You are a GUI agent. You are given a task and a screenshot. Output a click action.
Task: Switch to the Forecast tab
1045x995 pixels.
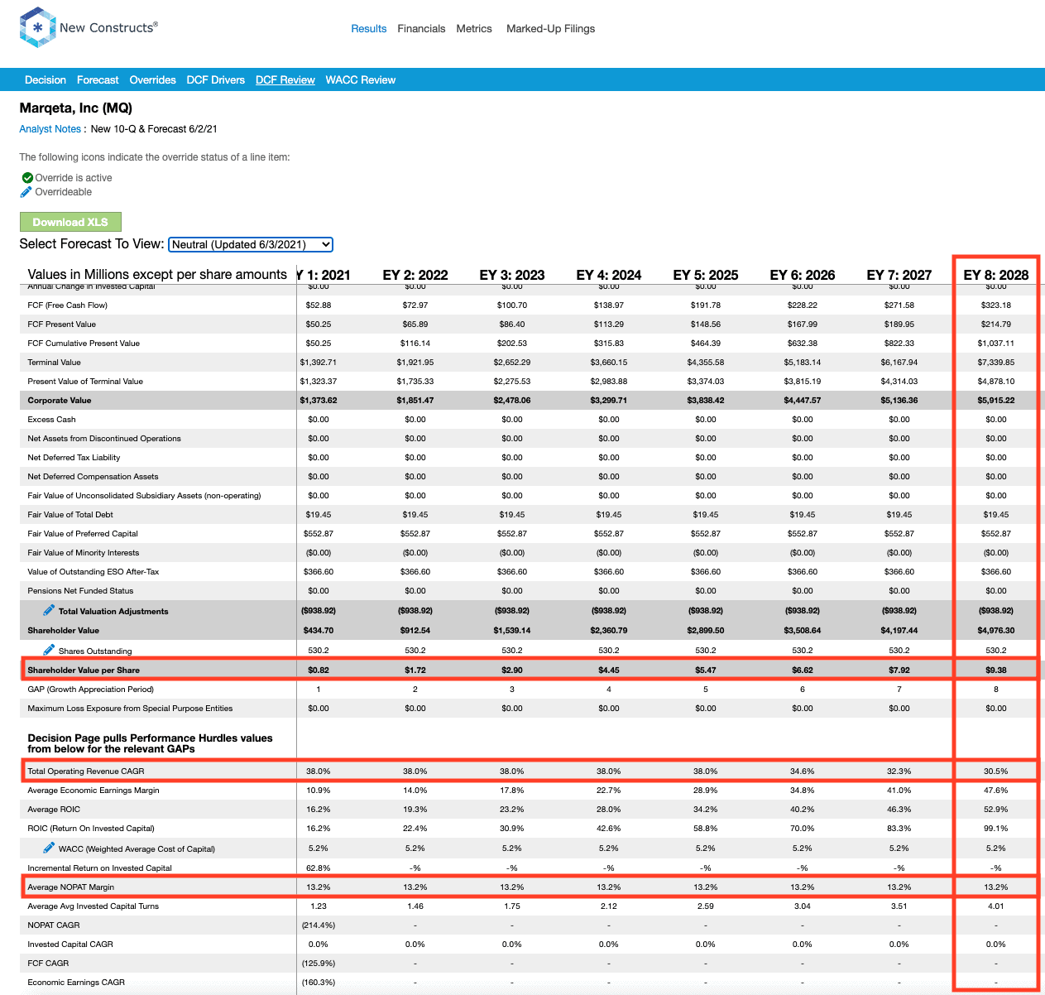[x=98, y=79]
